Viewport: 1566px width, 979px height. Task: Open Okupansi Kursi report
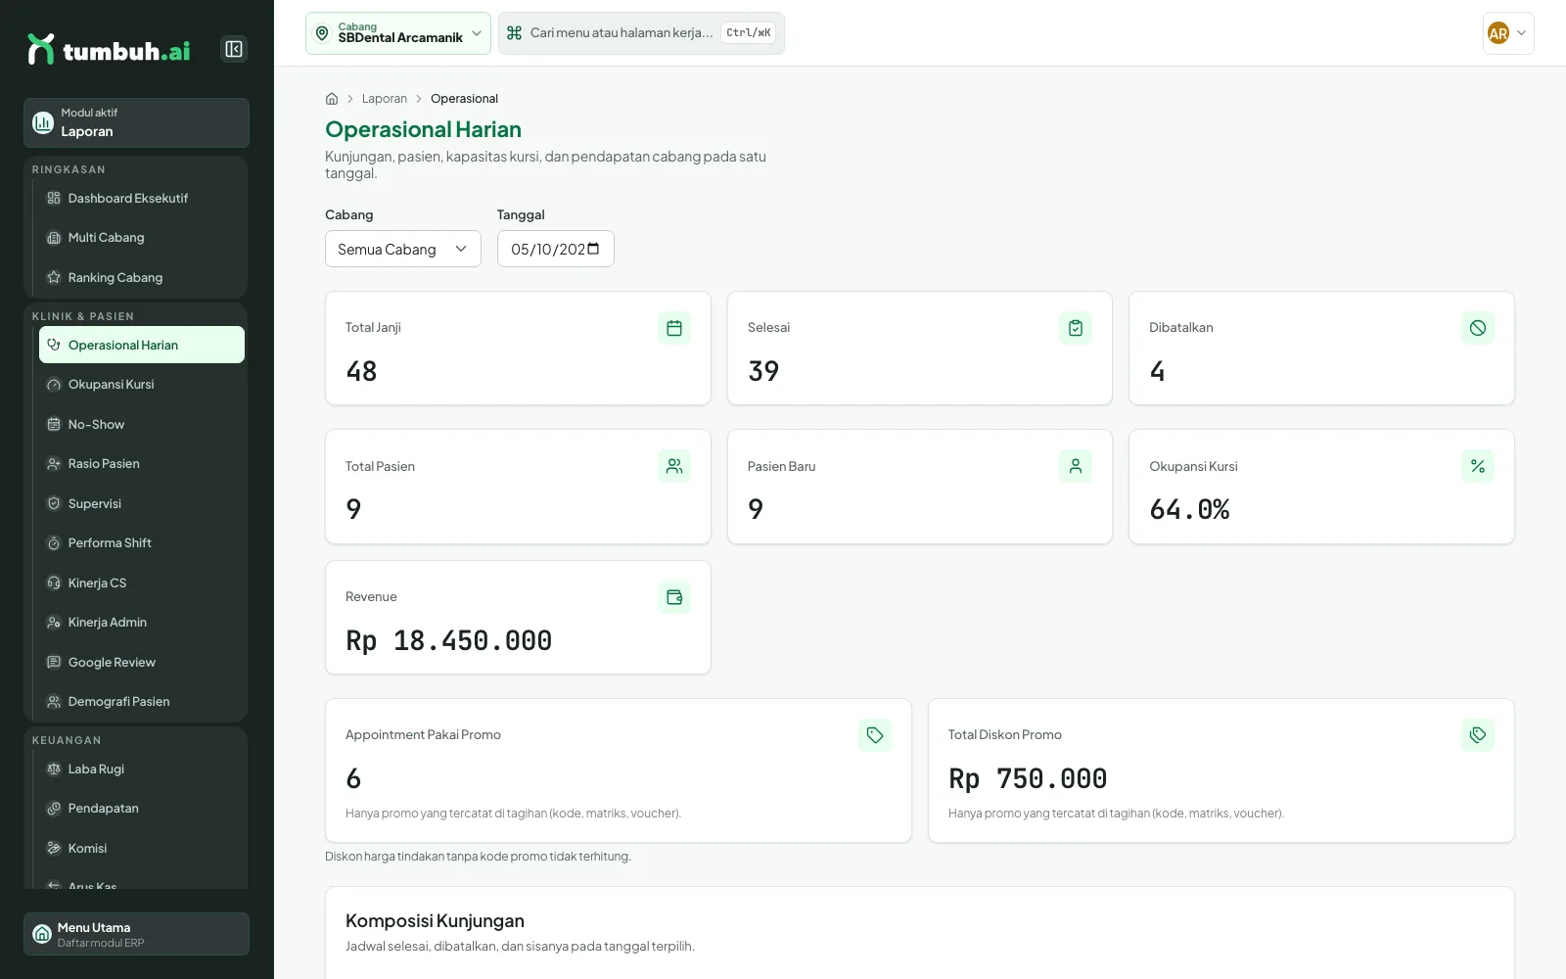(x=142, y=385)
